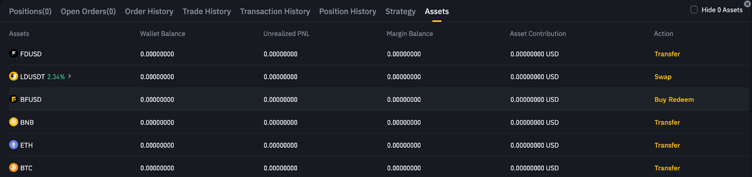Click the LDUSDT coin icon
Viewport: 752px width, 177px height.
[14, 76]
